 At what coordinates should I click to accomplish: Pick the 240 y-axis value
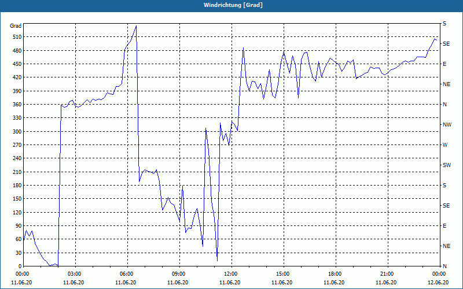[x=16, y=158]
